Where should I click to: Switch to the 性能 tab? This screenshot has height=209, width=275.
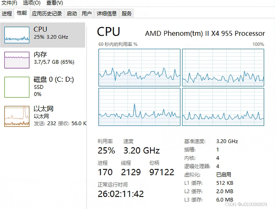pyautogui.click(x=22, y=13)
